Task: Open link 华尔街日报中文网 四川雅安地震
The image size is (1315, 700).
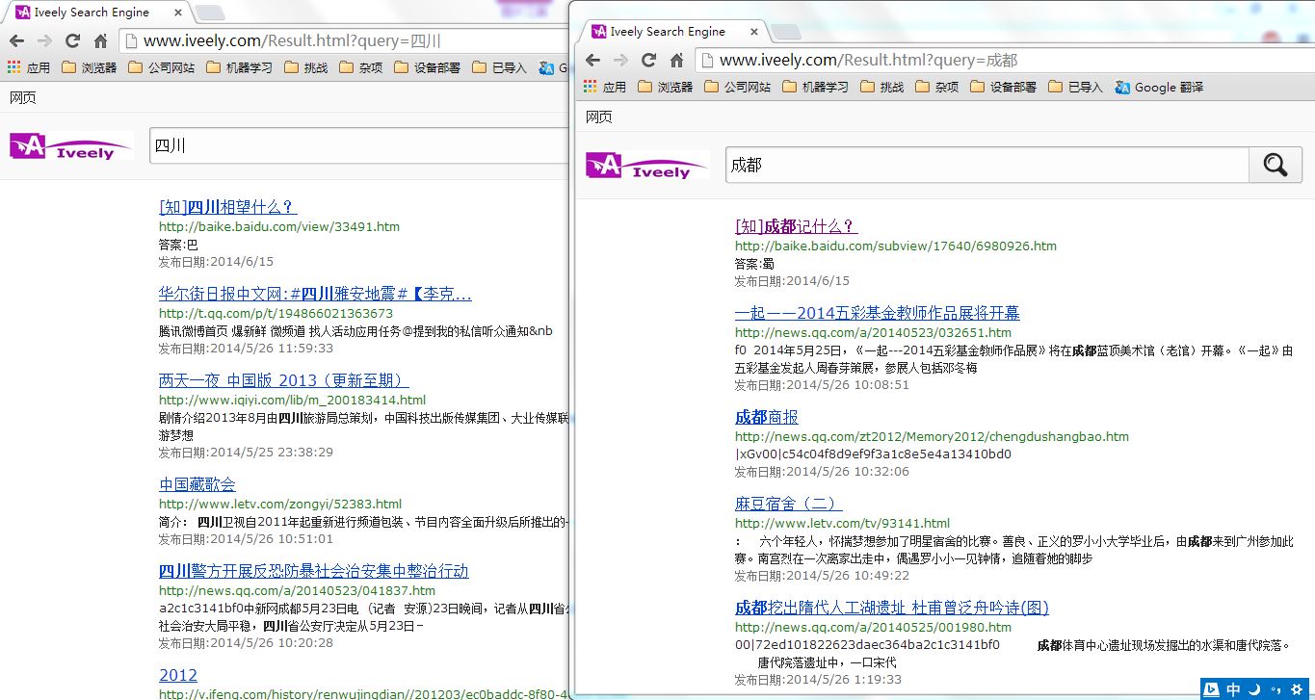Action: click(315, 294)
